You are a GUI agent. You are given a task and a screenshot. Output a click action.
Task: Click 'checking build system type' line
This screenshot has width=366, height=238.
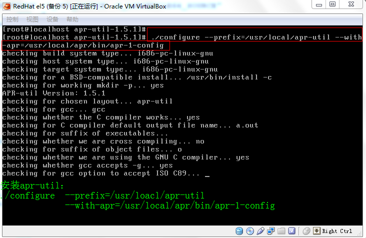coord(107,53)
